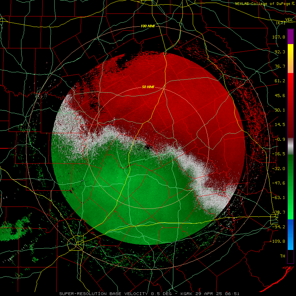Click the -47.6 velocity scale value
Viewport: 296px width, 296px height.
tap(279, 183)
